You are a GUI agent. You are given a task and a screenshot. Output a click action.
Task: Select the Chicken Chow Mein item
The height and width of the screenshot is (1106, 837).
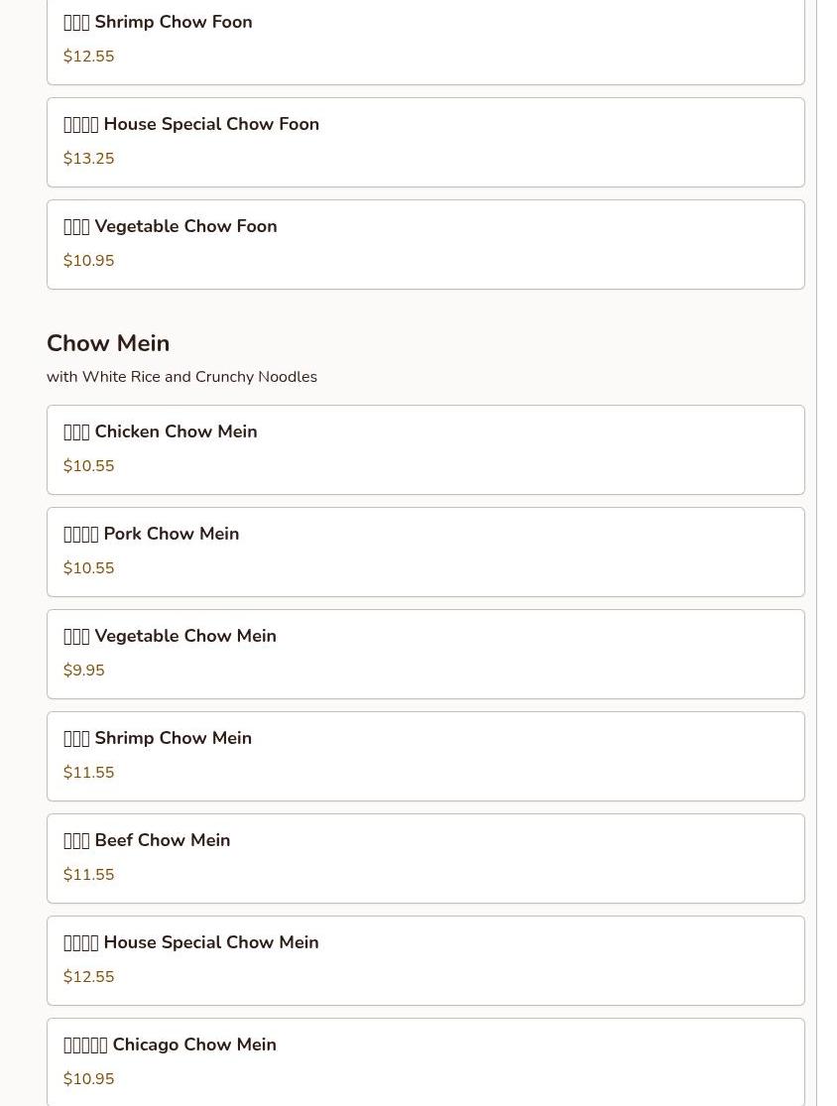click(425, 450)
